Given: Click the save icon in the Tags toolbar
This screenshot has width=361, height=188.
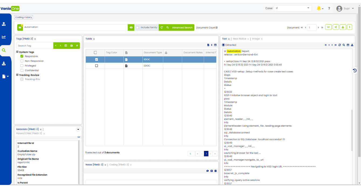Looking at the screenshot, I should pos(71,46).
